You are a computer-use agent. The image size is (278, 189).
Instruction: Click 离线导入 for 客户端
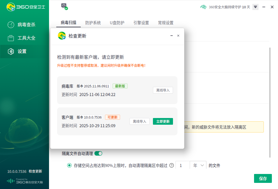click(139, 121)
